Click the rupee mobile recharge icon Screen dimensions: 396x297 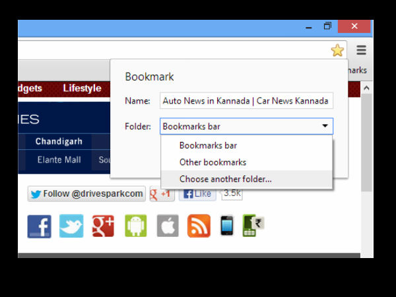pyautogui.click(x=253, y=226)
